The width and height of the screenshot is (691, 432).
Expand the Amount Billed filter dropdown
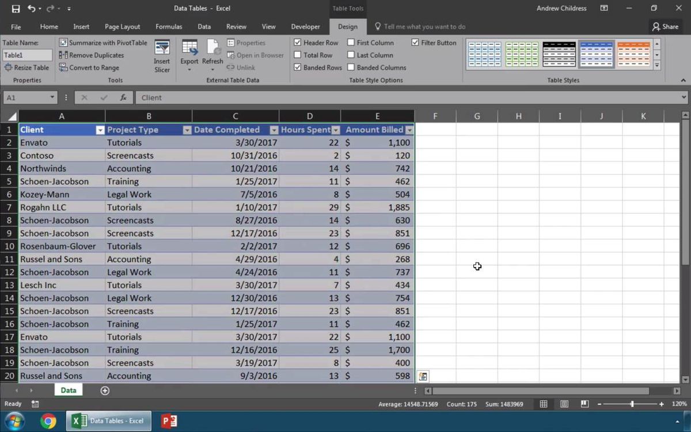(x=409, y=130)
